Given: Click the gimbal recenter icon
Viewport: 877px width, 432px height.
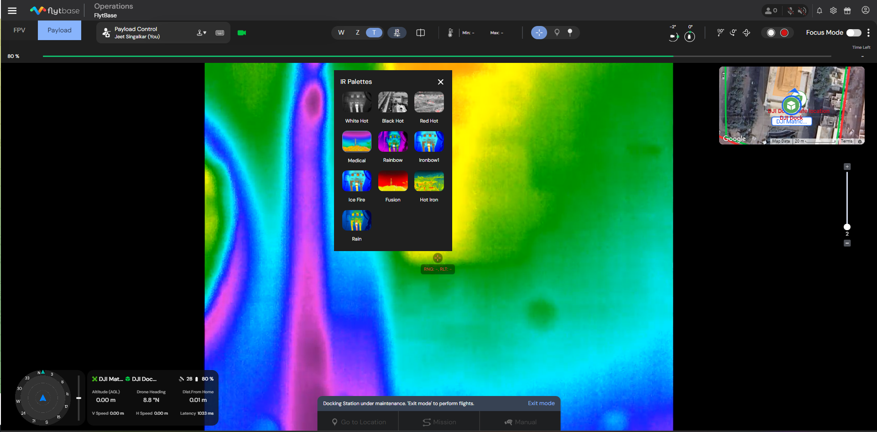Looking at the screenshot, I should tap(746, 33).
